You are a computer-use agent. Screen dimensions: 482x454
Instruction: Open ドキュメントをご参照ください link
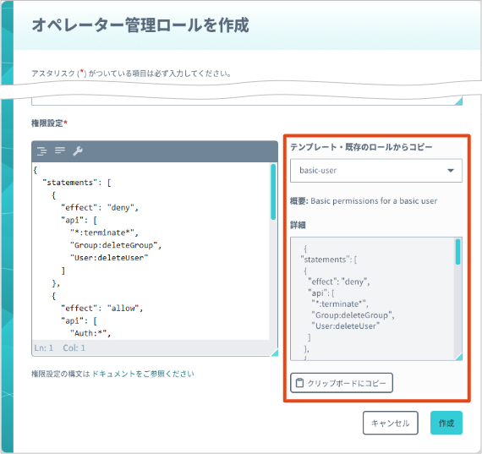pyautogui.click(x=143, y=374)
